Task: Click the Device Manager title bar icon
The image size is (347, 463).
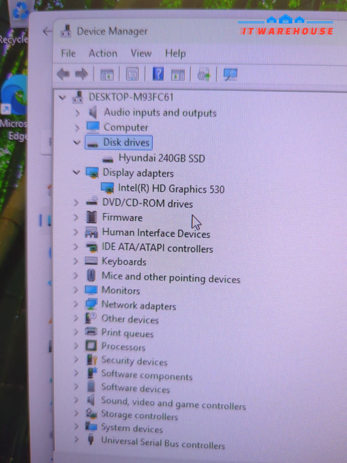Action: pos(66,31)
